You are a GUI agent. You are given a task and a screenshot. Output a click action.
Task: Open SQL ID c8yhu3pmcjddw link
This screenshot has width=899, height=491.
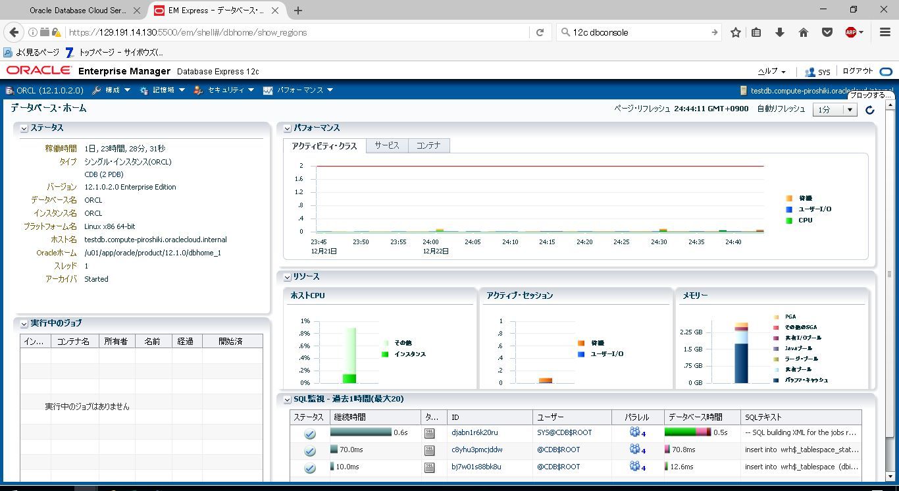coord(477,450)
